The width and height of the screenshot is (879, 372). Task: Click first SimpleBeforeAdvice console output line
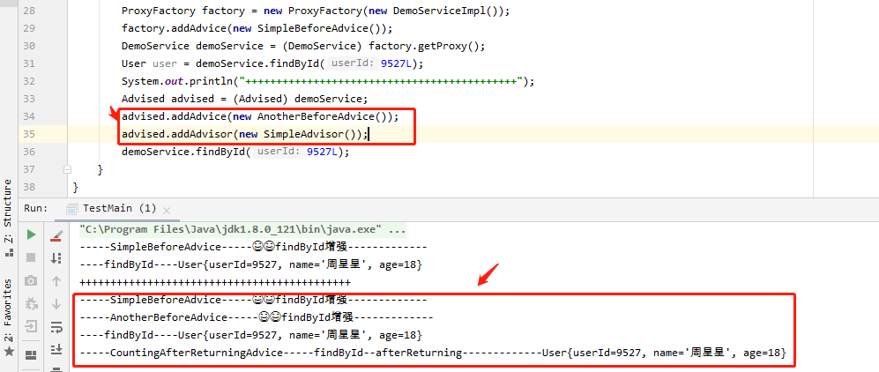pyautogui.click(x=253, y=247)
